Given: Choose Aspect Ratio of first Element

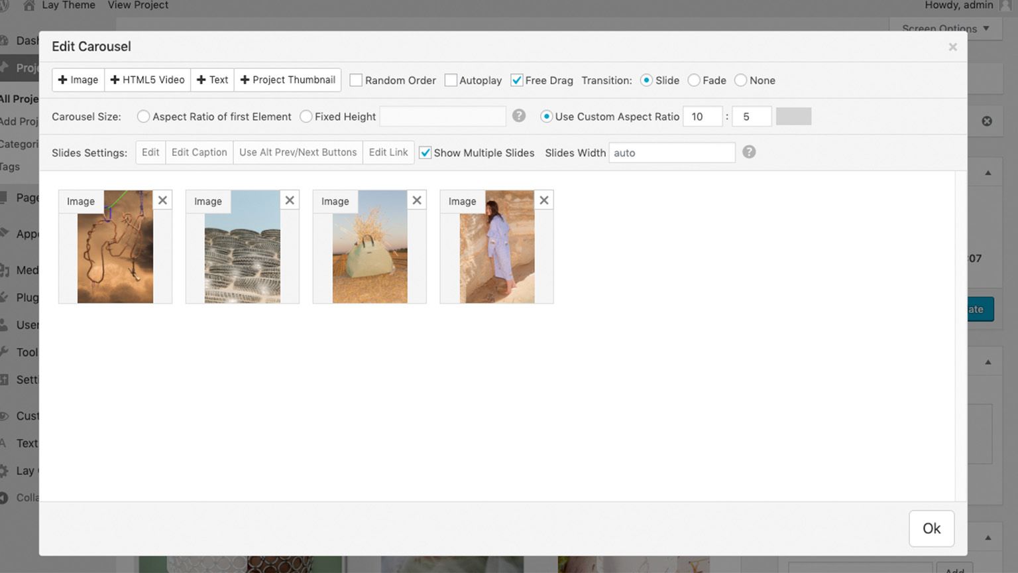Looking at the screenshot, I should (143, 117).
